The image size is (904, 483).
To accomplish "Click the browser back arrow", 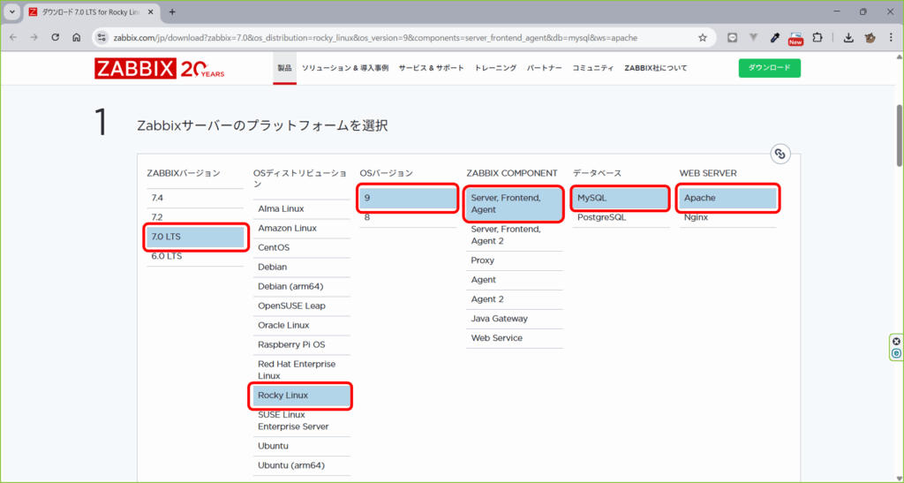I will tap(13, 37).
